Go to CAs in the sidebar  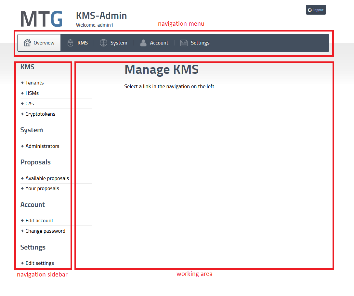(x=30, y=104)
